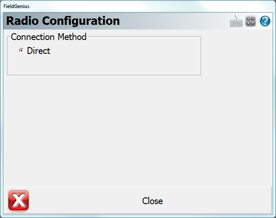
Task: Click the Radio Configuration heading
Action: (63, 21)
